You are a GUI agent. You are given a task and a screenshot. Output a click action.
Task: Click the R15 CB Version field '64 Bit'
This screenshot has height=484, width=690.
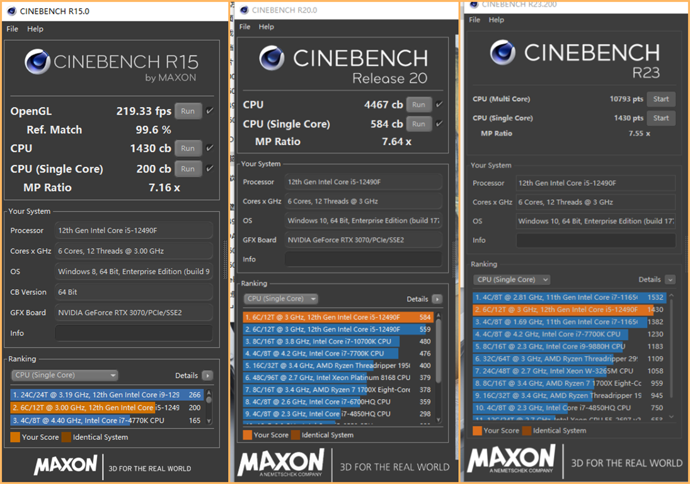(x=134, y=292)
